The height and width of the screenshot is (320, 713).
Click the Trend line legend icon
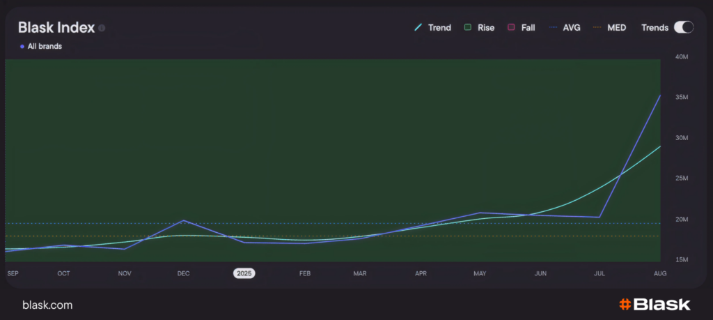(418, 28)
